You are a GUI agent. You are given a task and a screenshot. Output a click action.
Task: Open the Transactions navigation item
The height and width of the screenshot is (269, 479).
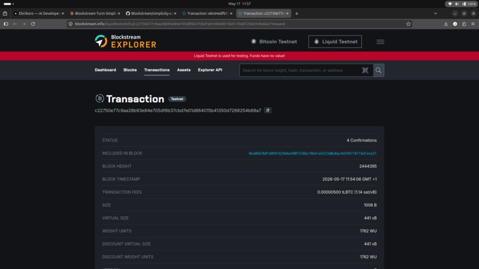pyautogui.click(x=157, y=70)
